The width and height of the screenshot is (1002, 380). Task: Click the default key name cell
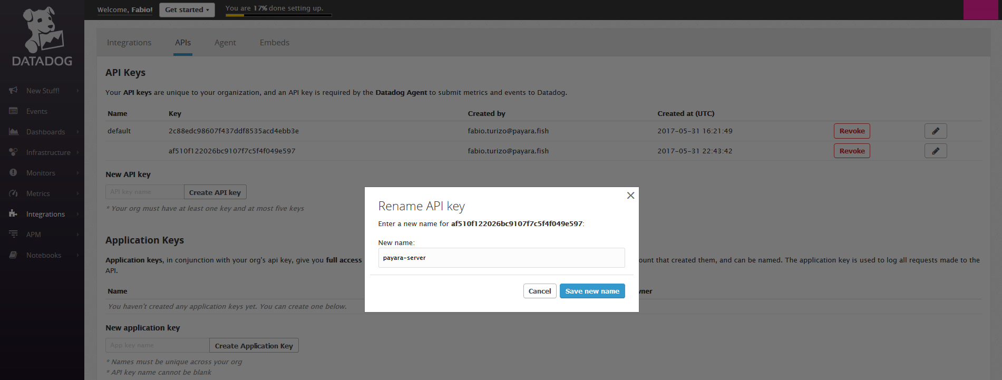tap(119, 131)
